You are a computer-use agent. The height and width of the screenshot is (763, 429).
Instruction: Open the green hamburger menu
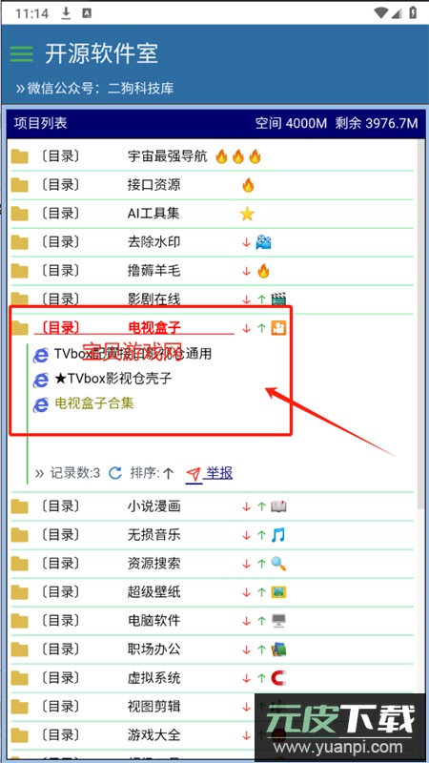tap(21, 53)
